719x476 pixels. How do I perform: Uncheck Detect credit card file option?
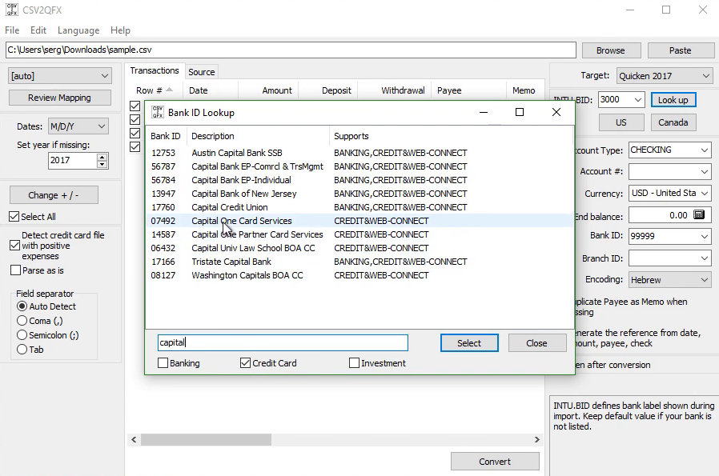pyautogui.click(x=14, y=246)
